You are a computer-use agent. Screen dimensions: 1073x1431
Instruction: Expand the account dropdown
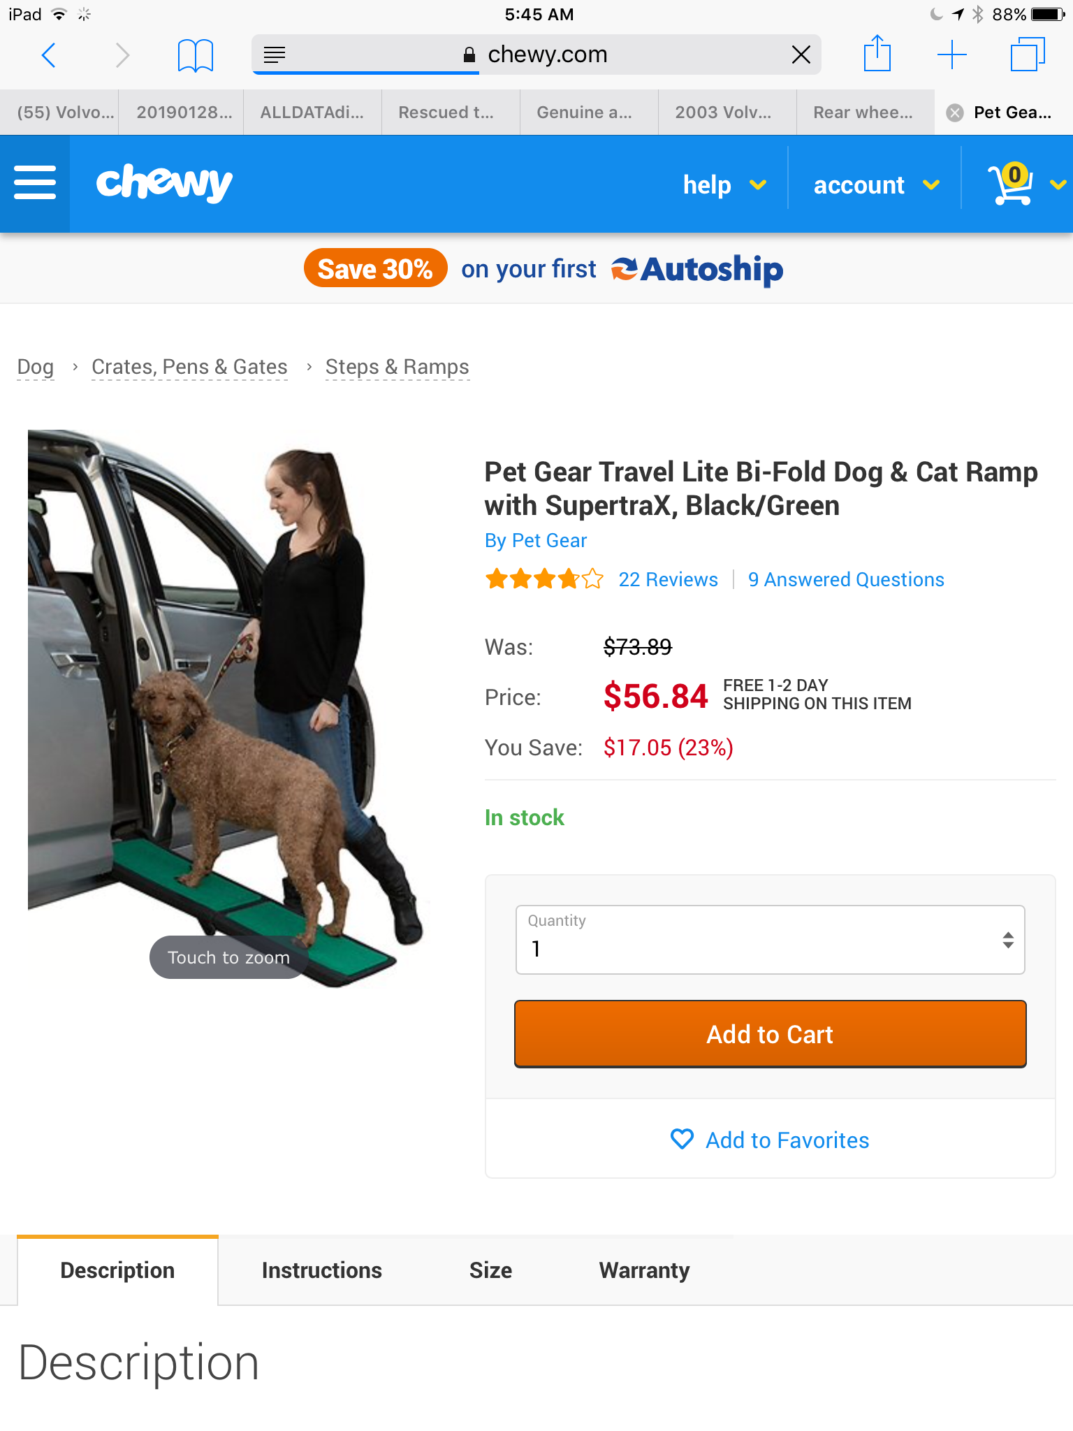tap(875, 185)
